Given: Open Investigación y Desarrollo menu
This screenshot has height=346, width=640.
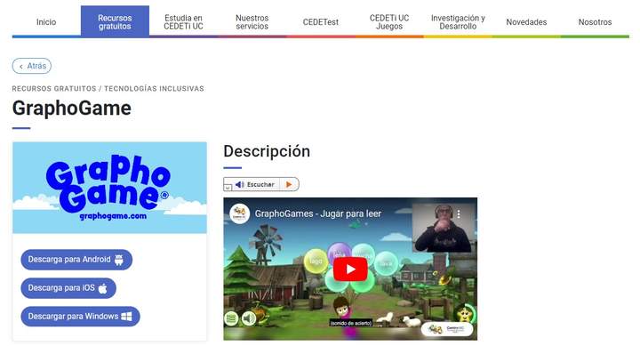Looking at the screenshot, I should coord(458,22).
